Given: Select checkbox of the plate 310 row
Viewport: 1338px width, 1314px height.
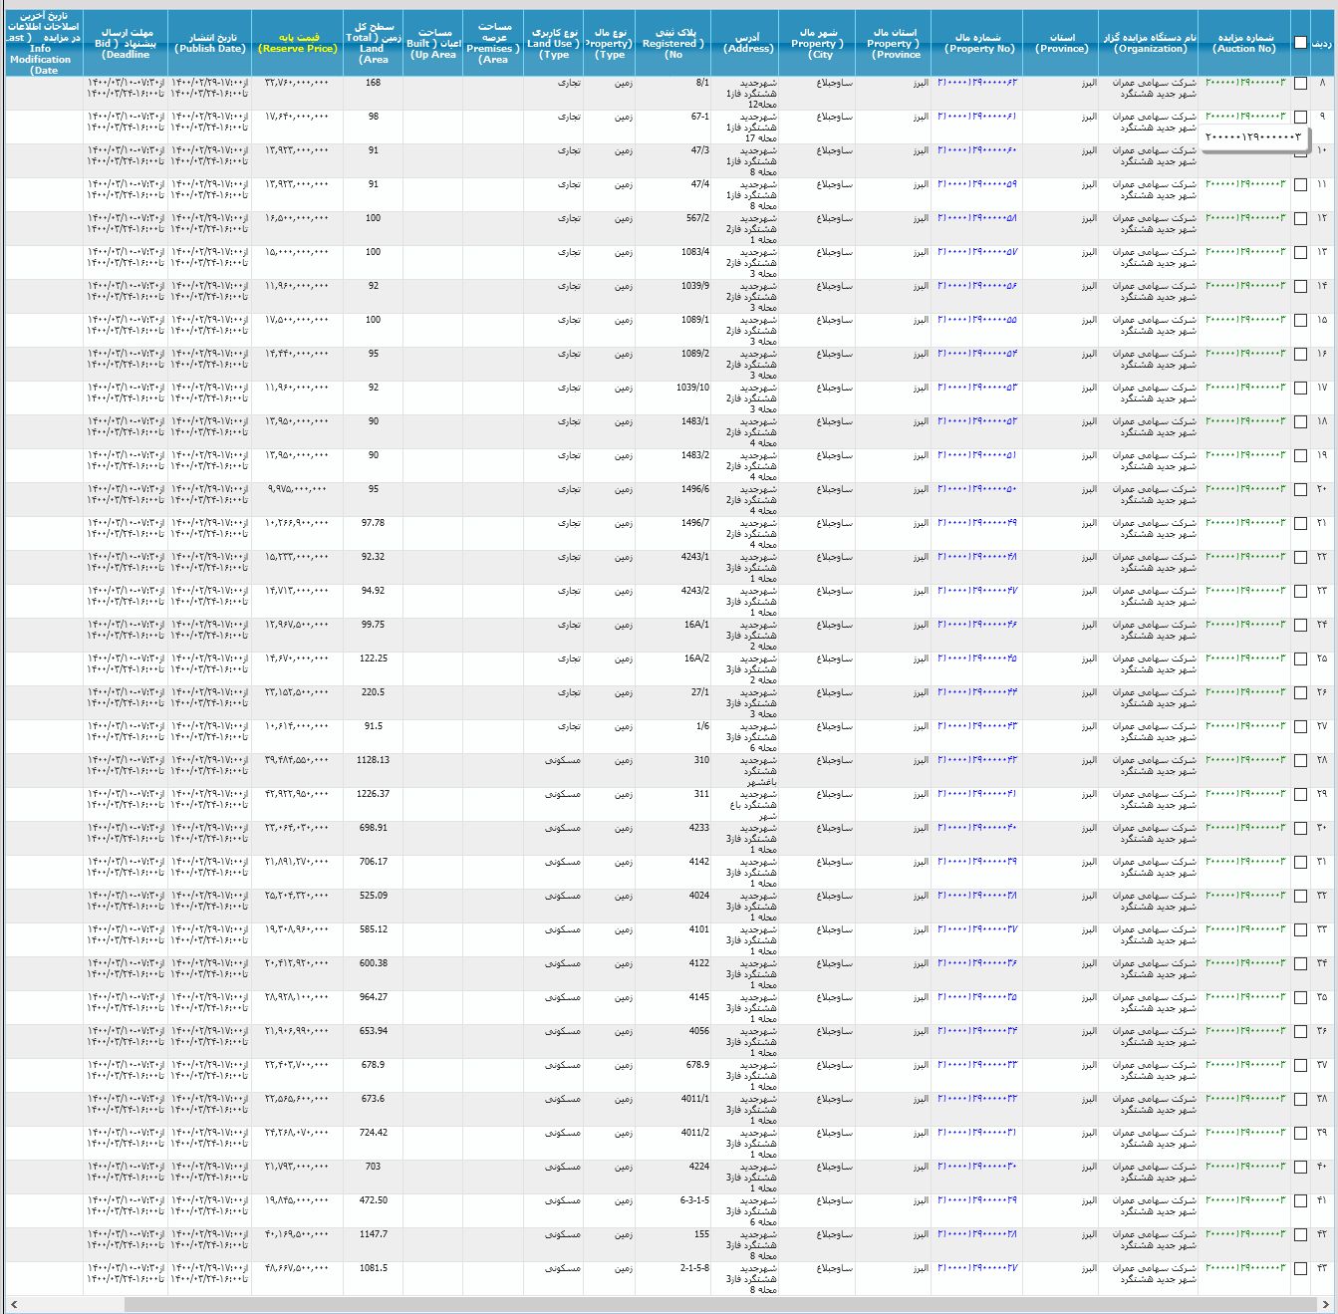Looking at the screenshot, I should 1300,761.
